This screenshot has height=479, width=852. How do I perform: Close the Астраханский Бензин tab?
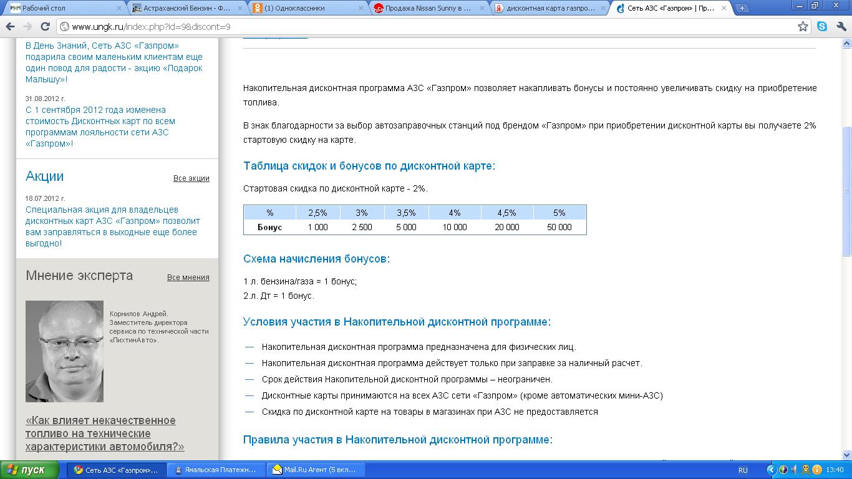click(x=240, y=9)
